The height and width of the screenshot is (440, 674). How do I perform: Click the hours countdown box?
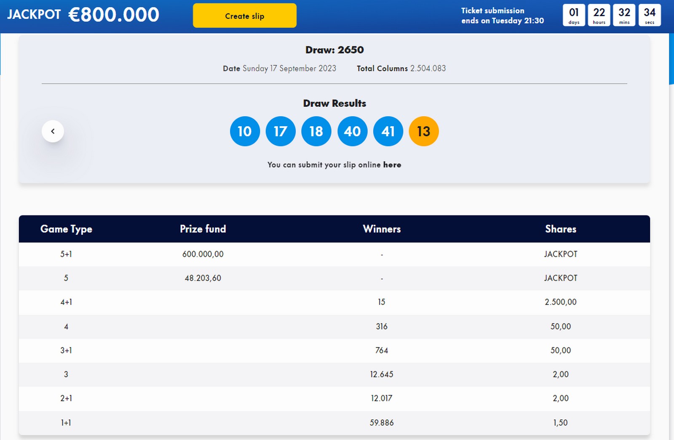coord(599,16)
